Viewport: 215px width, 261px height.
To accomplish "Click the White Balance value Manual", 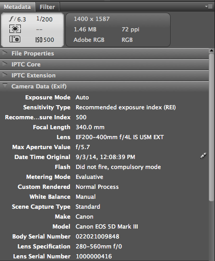I will [x=86, y=197].
